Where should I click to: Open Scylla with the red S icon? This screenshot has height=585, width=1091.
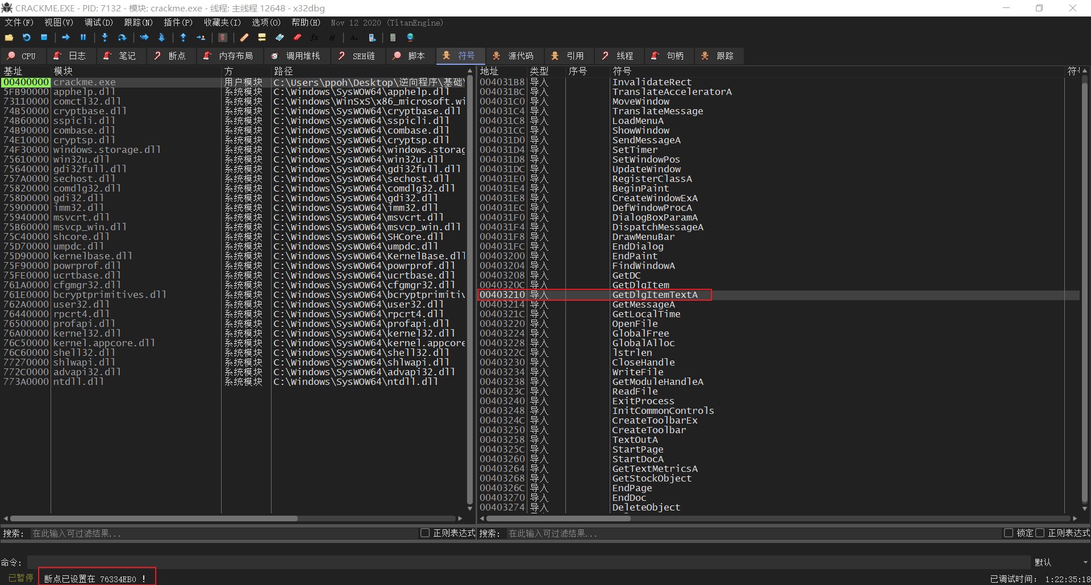(223, 38)
